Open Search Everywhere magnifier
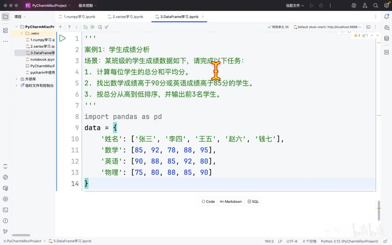This screenshot has width=392, height=245. coord(376,5)
